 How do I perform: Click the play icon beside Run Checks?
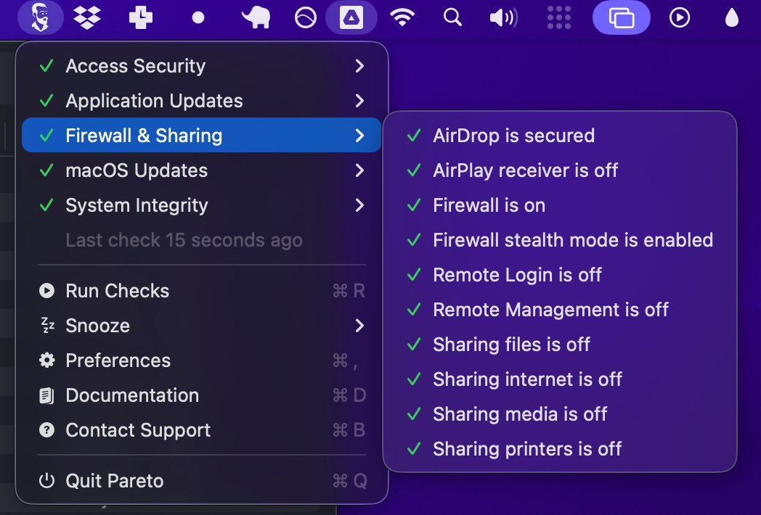tap(46, 290)
